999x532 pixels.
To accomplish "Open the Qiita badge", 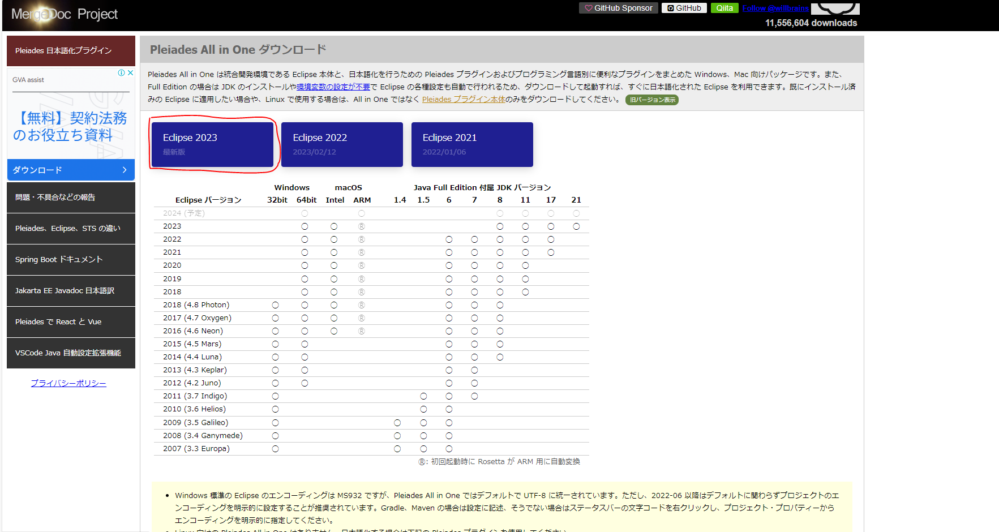I will pos(724,8).
